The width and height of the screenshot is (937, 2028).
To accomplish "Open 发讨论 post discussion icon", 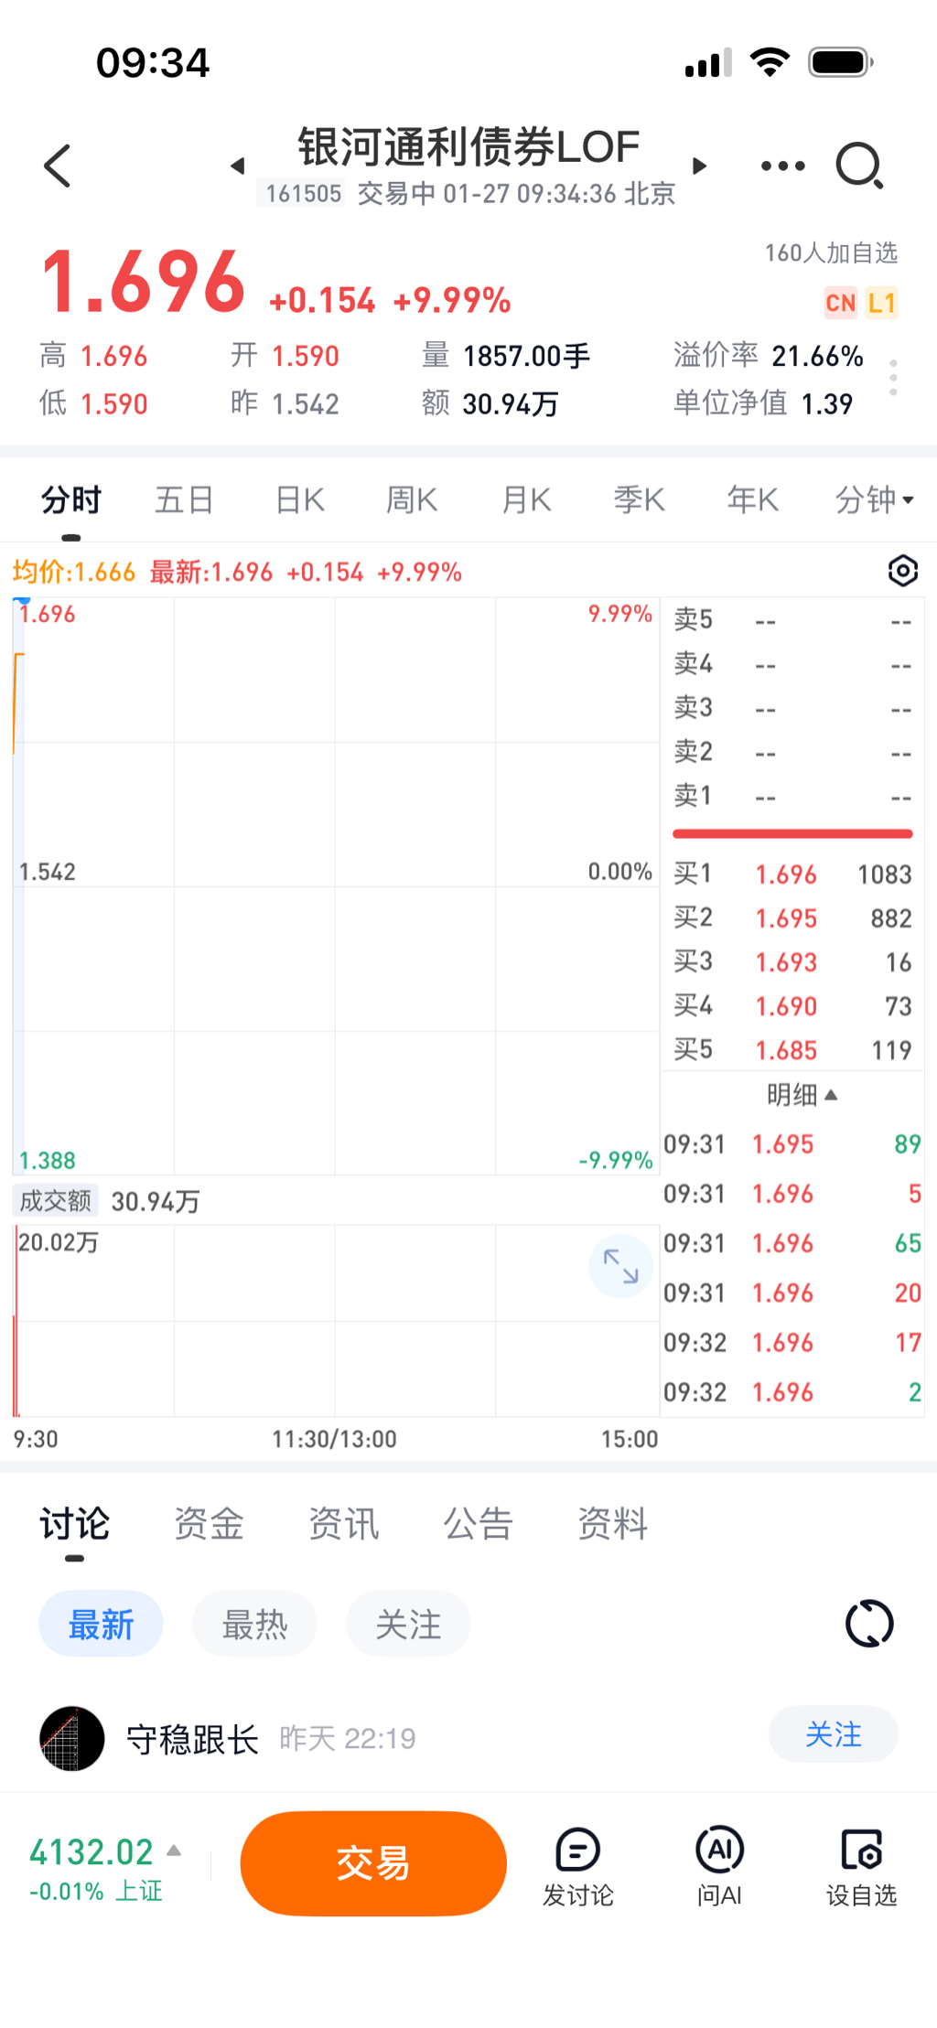I will (x=577, y=1864).
